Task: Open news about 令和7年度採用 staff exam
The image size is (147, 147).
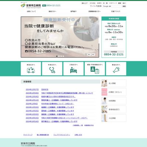Action: (67, 93)
